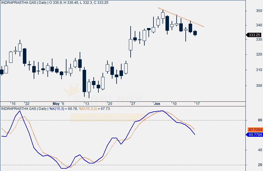Click the 6 date label after May
Viewport: 263px width, 171px height.
coord(63,104)
